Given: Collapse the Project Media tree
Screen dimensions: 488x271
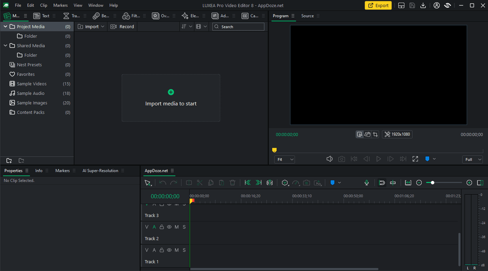Looking at the screenshot, I should point(5,27).
